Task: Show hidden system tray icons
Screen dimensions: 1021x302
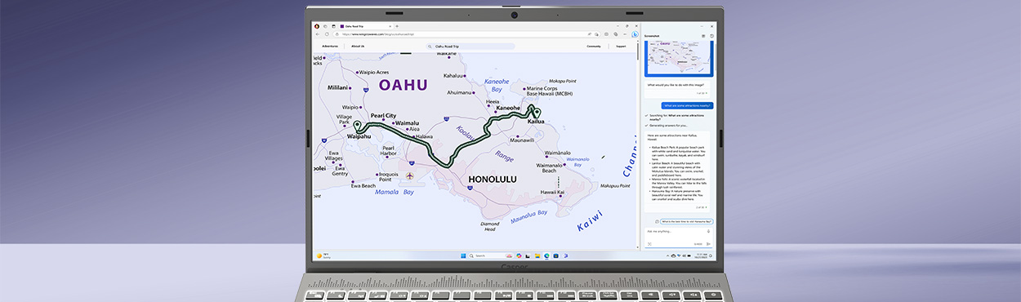Action: (x=667, y=255)
